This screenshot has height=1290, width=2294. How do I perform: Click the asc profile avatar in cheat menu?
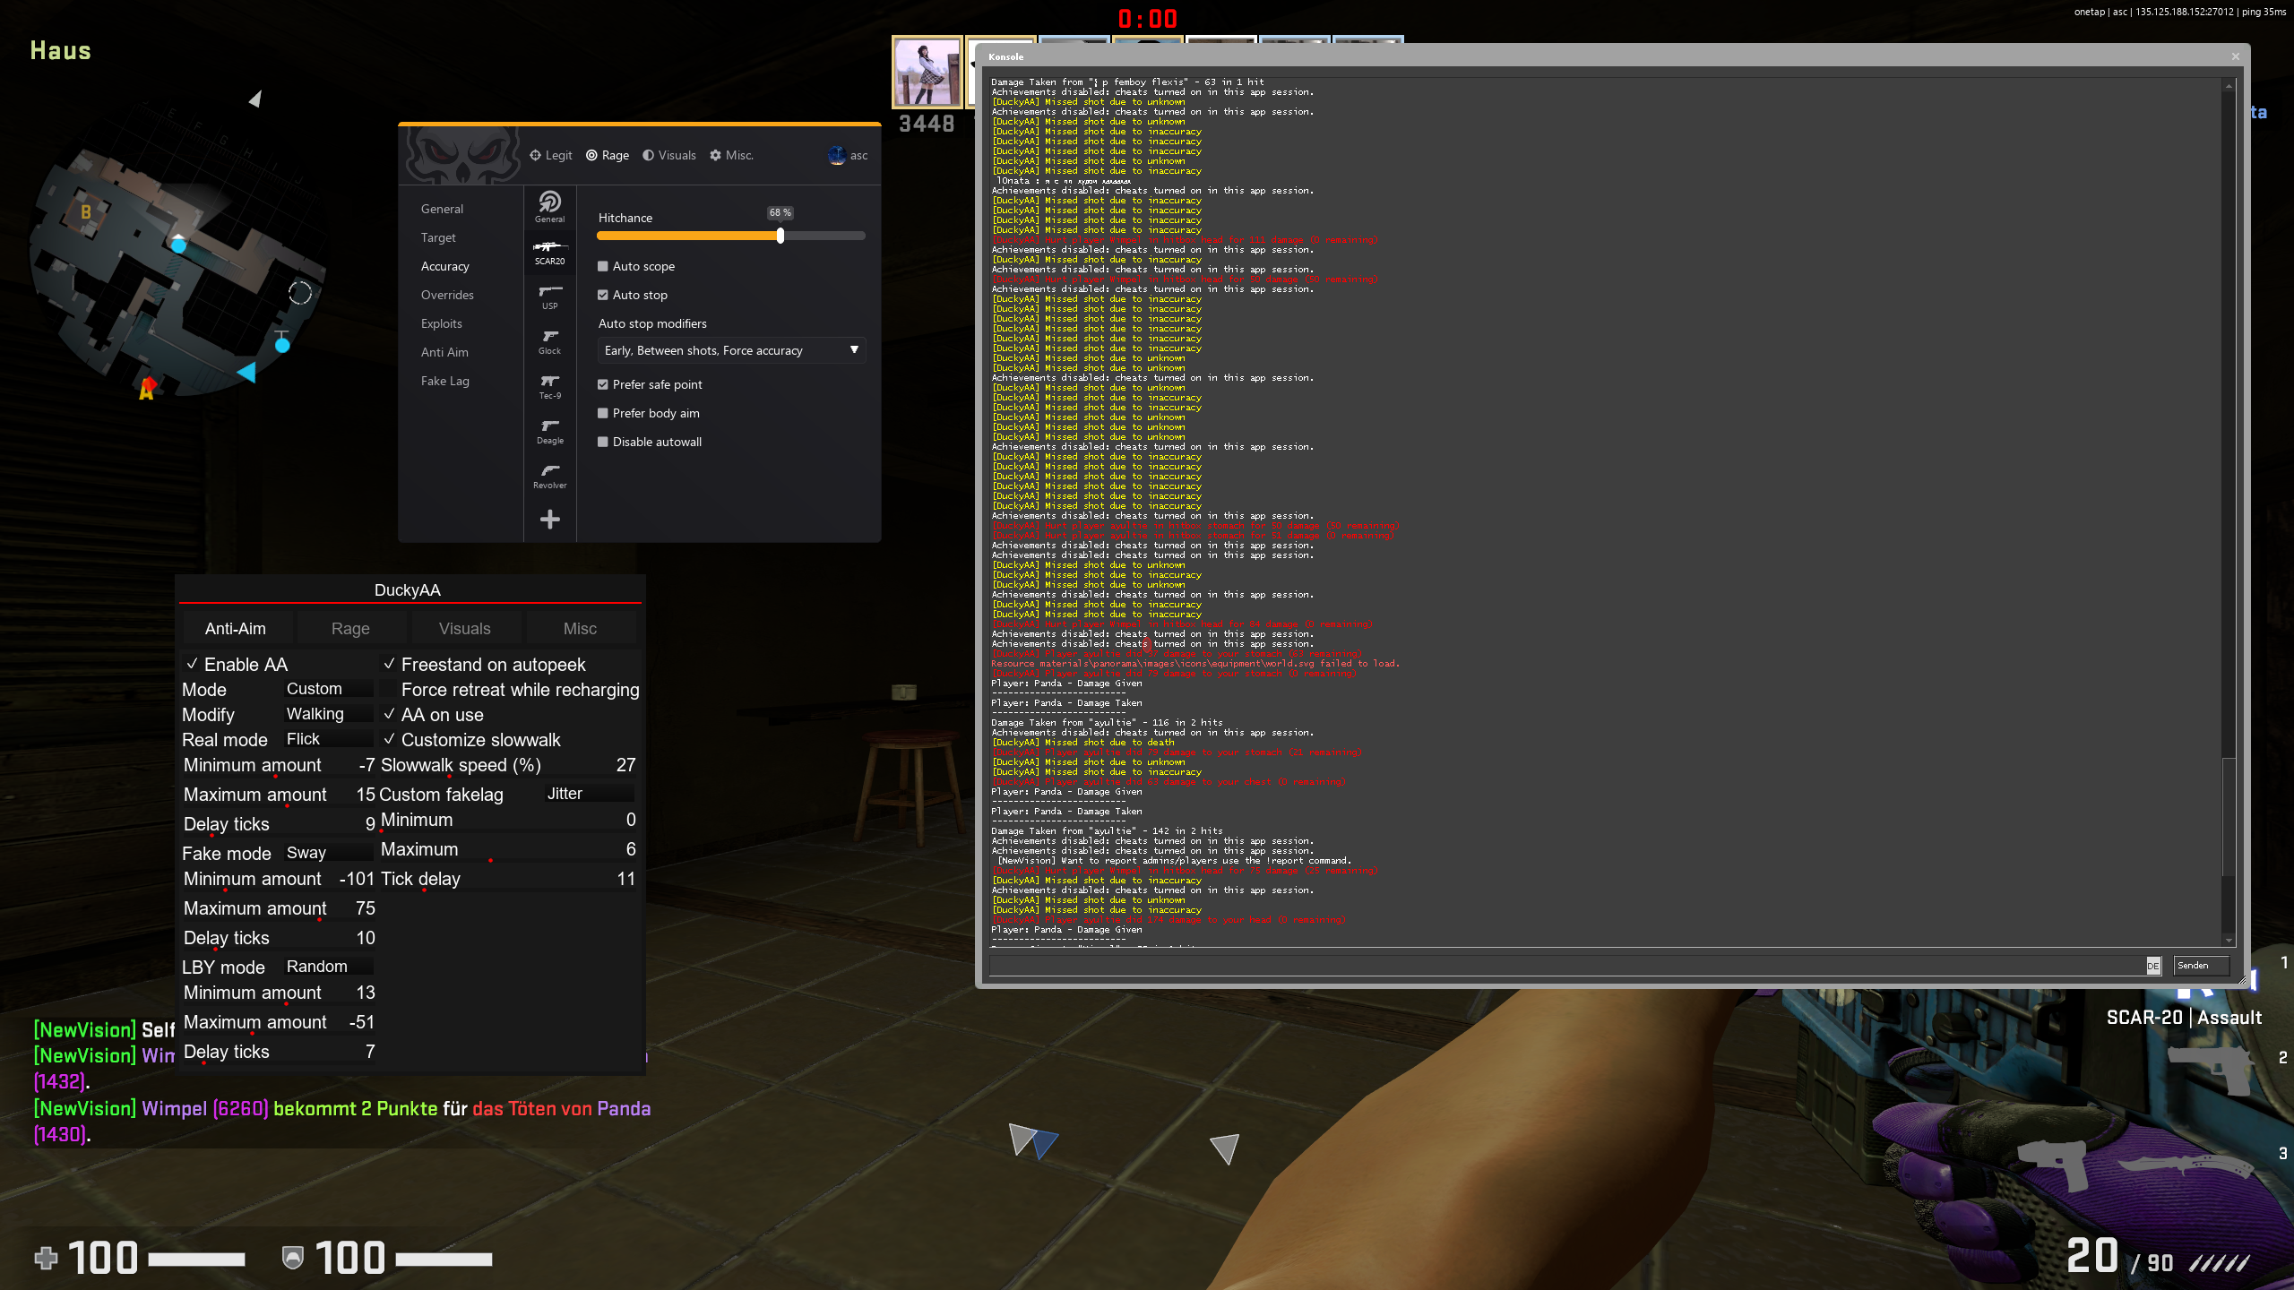(837, 155)
